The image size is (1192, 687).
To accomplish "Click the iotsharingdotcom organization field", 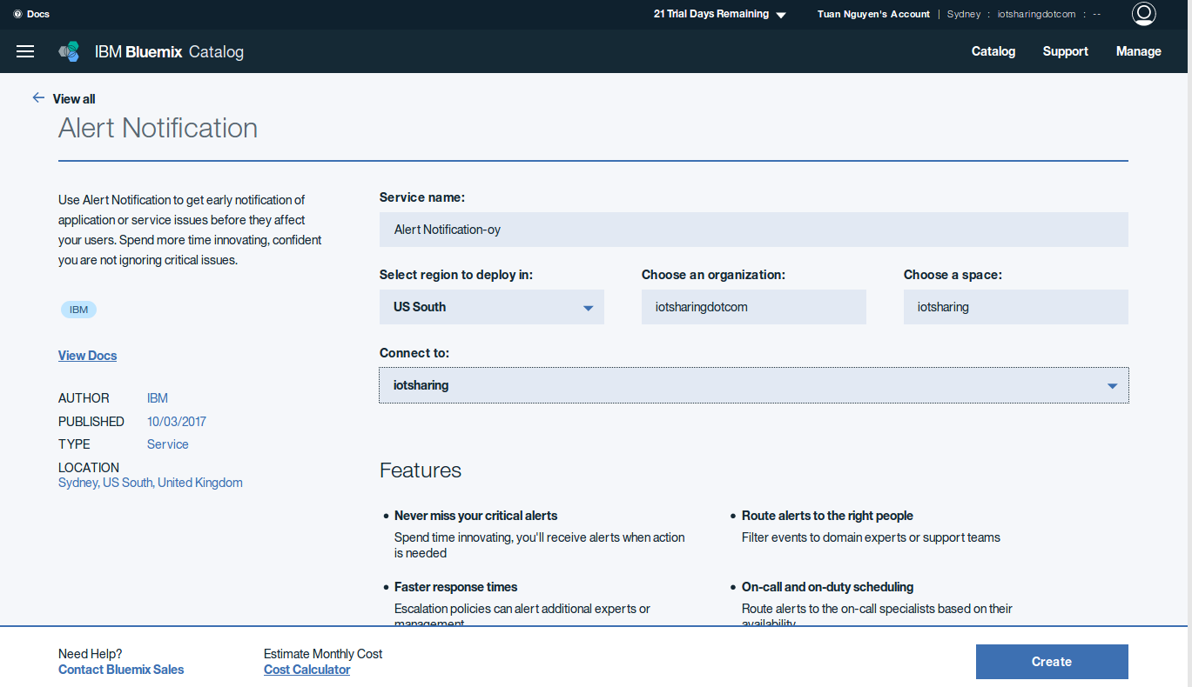I will point(753,306).
